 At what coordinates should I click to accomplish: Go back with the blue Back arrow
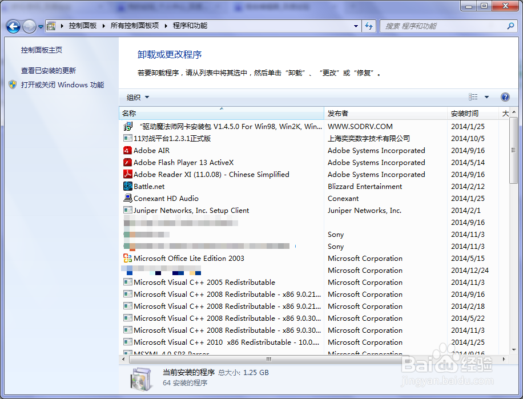point(13,26)
